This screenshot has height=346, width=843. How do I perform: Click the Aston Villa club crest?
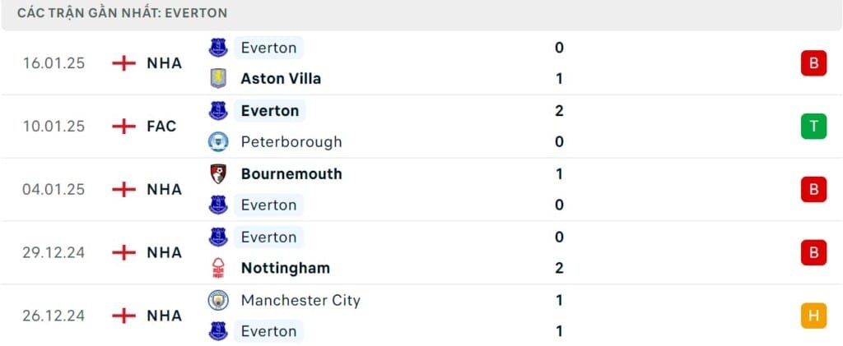pos(218,79)
